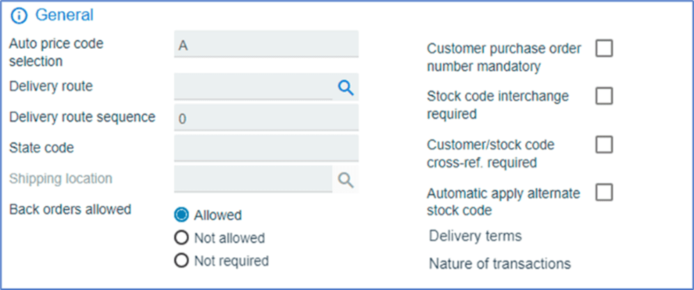Select Not required back orders option
This screenshot has height=290, width=694.
182,261
